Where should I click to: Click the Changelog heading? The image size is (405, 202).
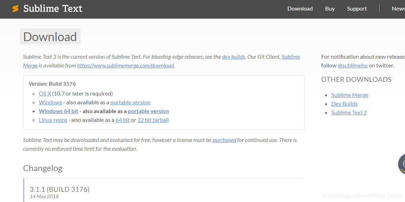(x=43, y=169)
